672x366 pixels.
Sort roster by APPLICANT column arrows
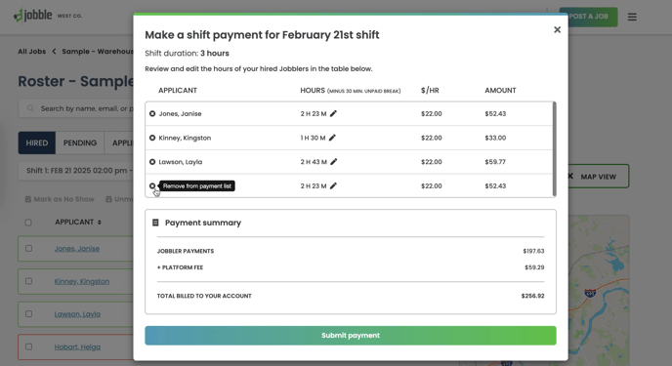[100, 223]
